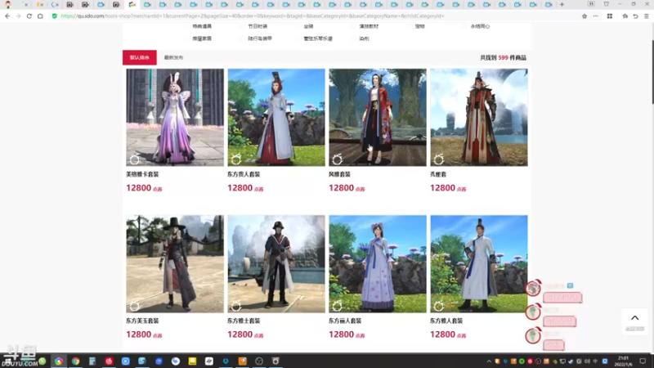Click the moogle icon on 东方丽人套装 image
The image size is (654, 368).
pos(337,306)
